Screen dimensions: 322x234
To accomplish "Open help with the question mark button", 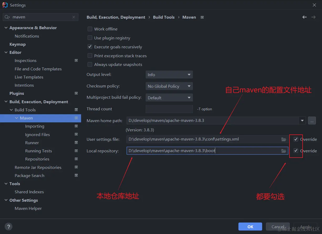I will pyautogui.click(x=8, y=227).
